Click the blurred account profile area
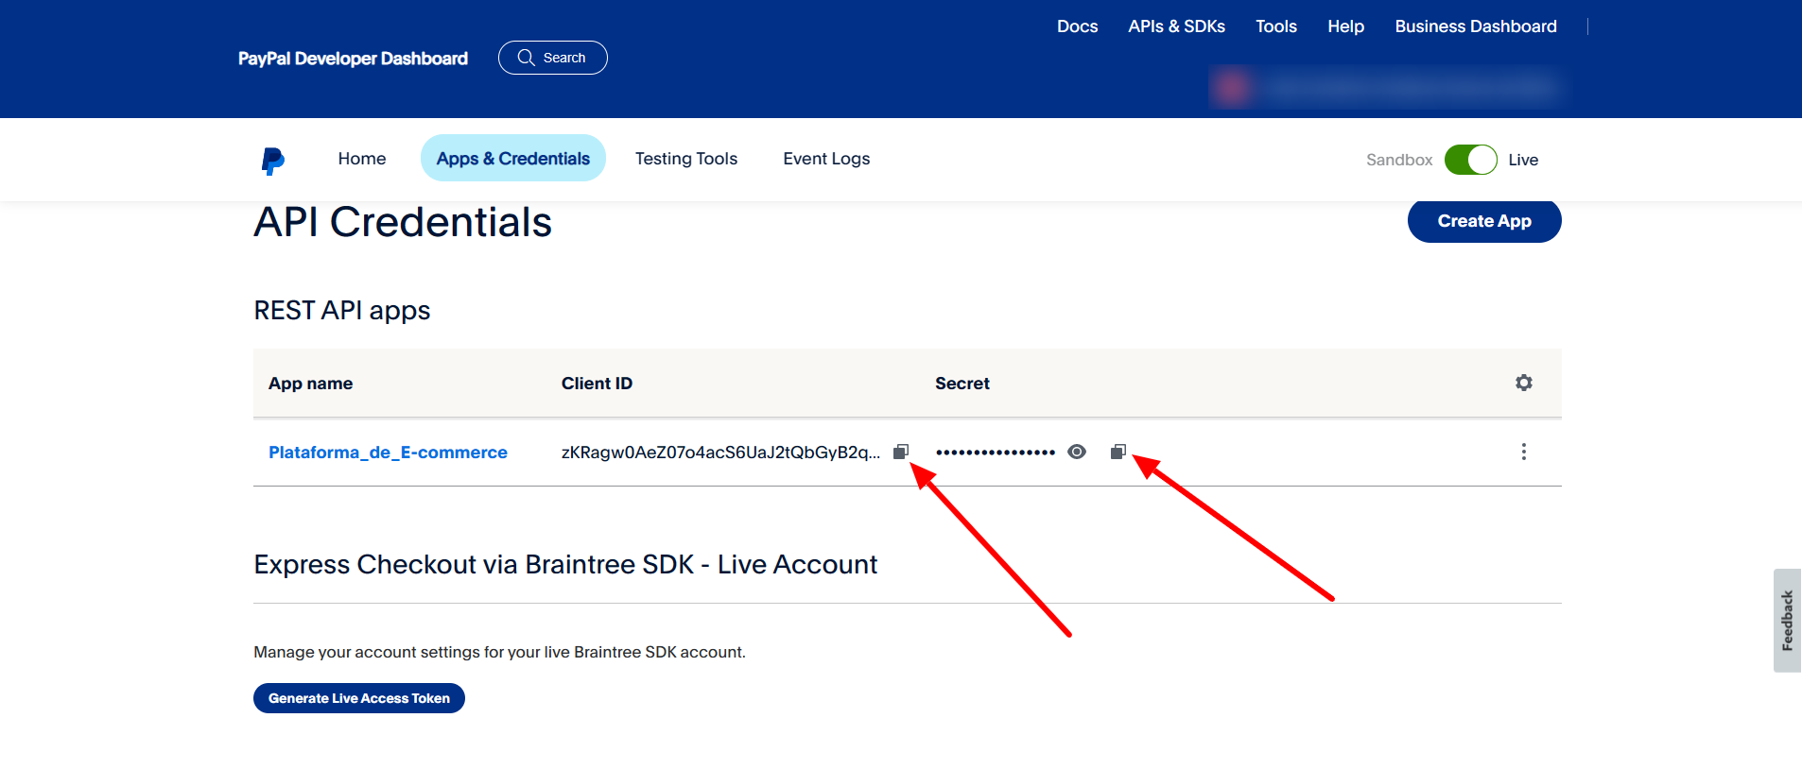Image resolution: width=1802 pixels, height=769 pixels. pos(1384,87)
